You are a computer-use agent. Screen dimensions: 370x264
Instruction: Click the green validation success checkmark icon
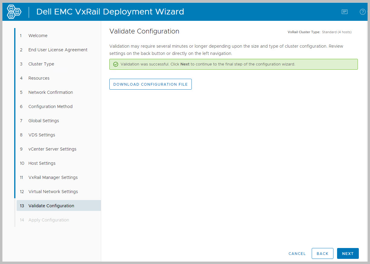click(115, 64)
